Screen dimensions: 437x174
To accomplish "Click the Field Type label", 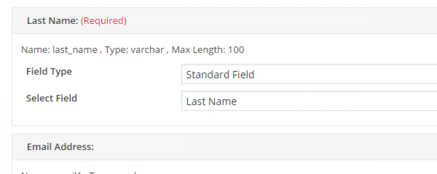I will click(x=49, y=72).
